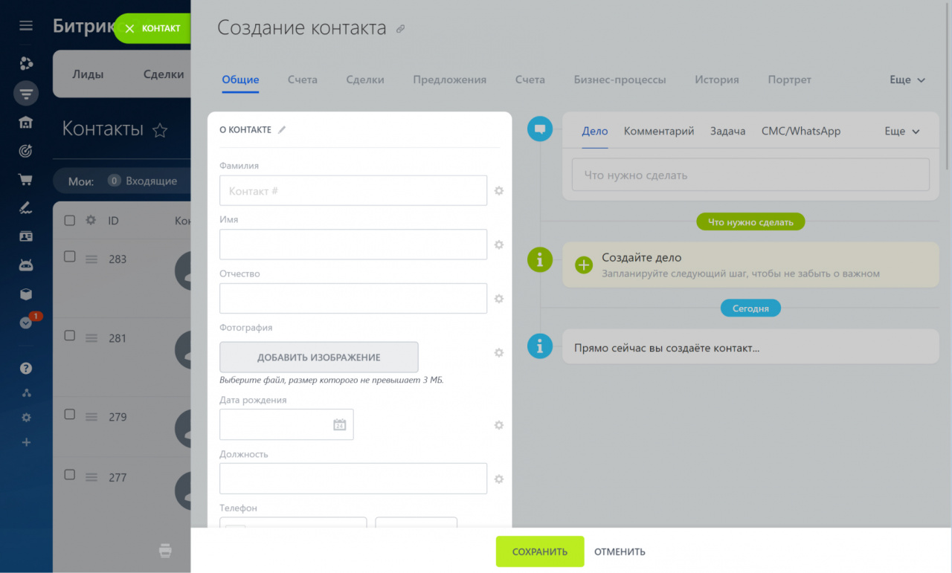
Task: Expand the Еще dropdown in the timeline panel
Action: click(x=902, y=131)
